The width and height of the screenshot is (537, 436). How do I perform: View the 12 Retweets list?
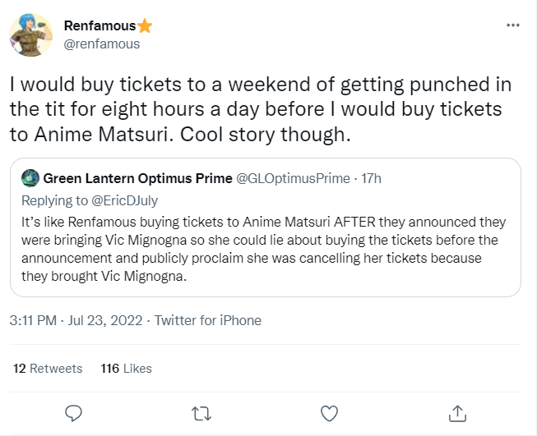pos(48,369)
